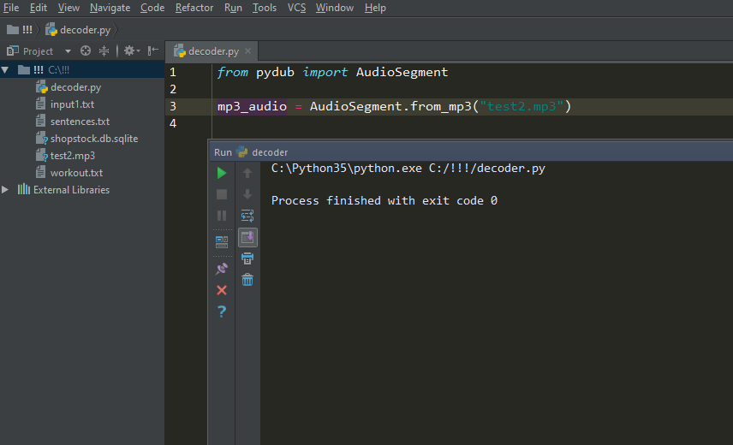
Task: Hide the Project tool window
Action: pos(153,51)
